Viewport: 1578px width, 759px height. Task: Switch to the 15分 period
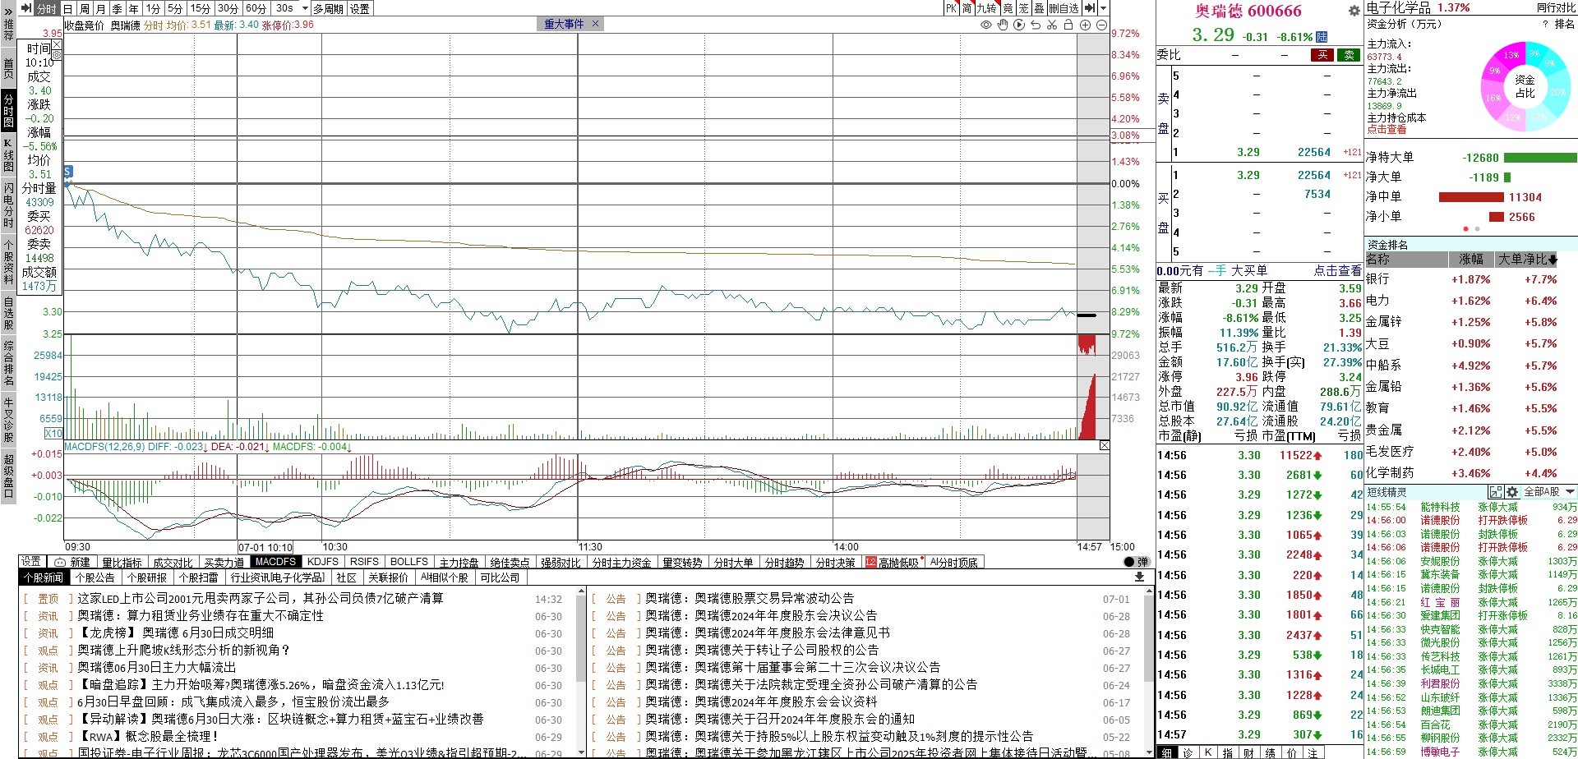pyautogui.click(x=201, y=8)
